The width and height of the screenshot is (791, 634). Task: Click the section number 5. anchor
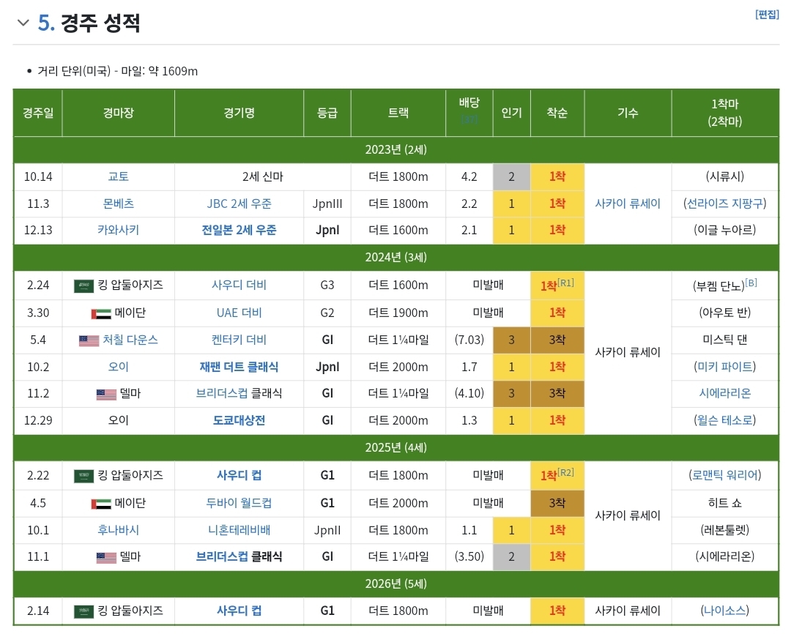(x=46, y=23)
